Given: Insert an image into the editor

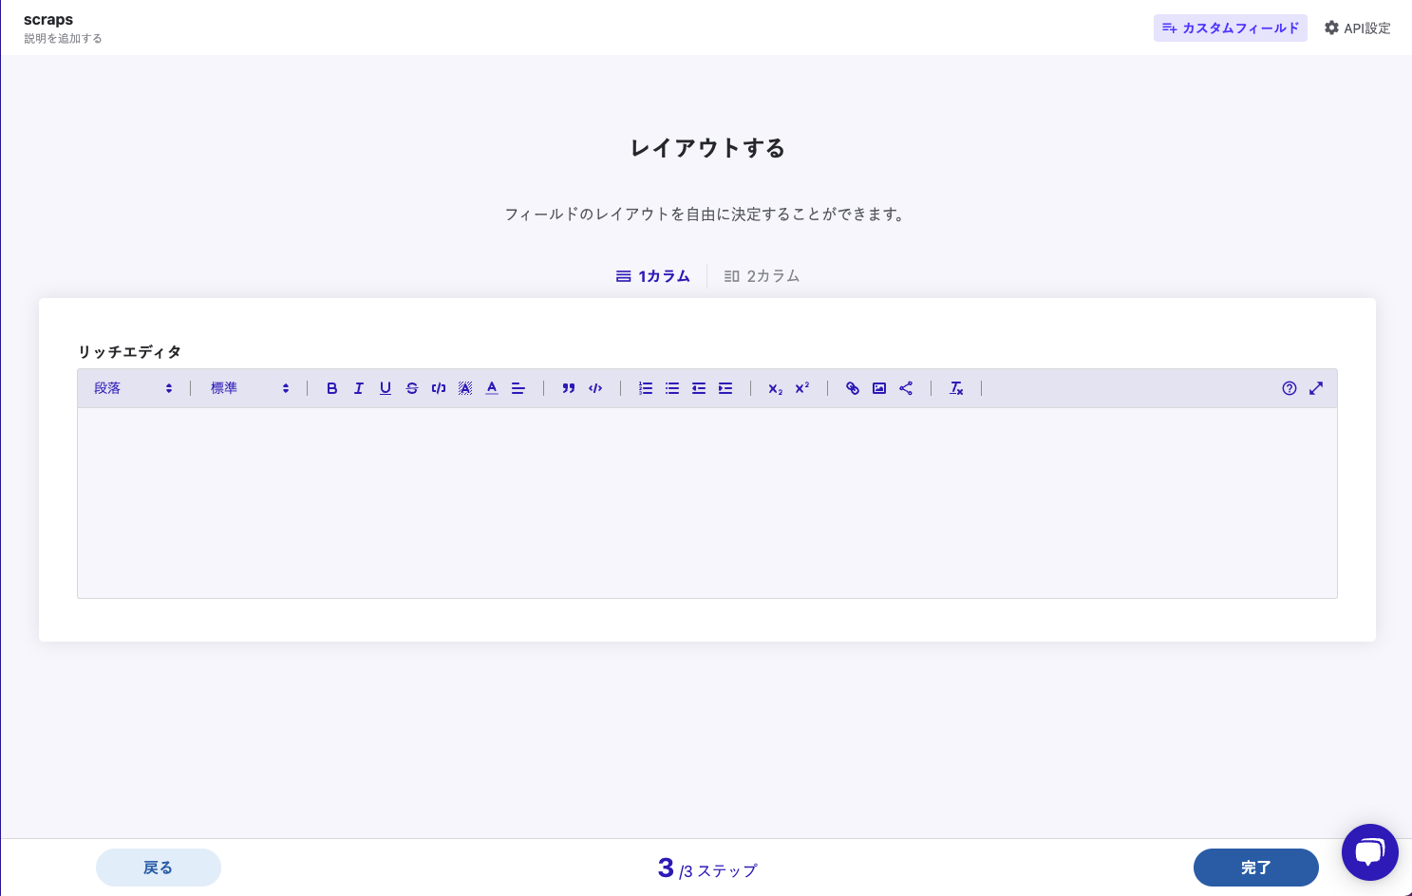Looking at the screenshot, I should pos(879,388).
